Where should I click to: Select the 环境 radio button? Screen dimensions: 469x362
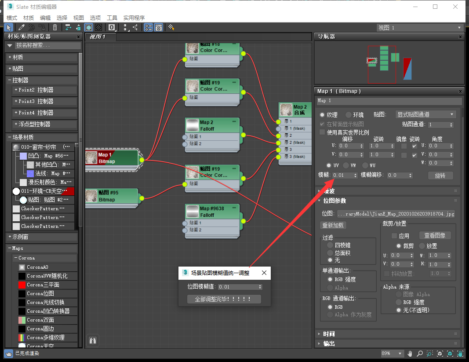tap(349, 115)
